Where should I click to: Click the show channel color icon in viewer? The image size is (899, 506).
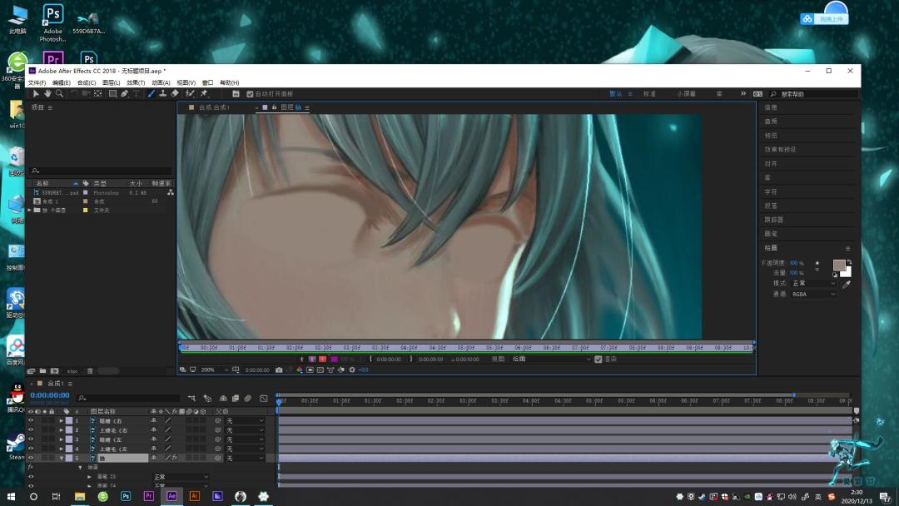pyautogui.click(x=300, y=370)
